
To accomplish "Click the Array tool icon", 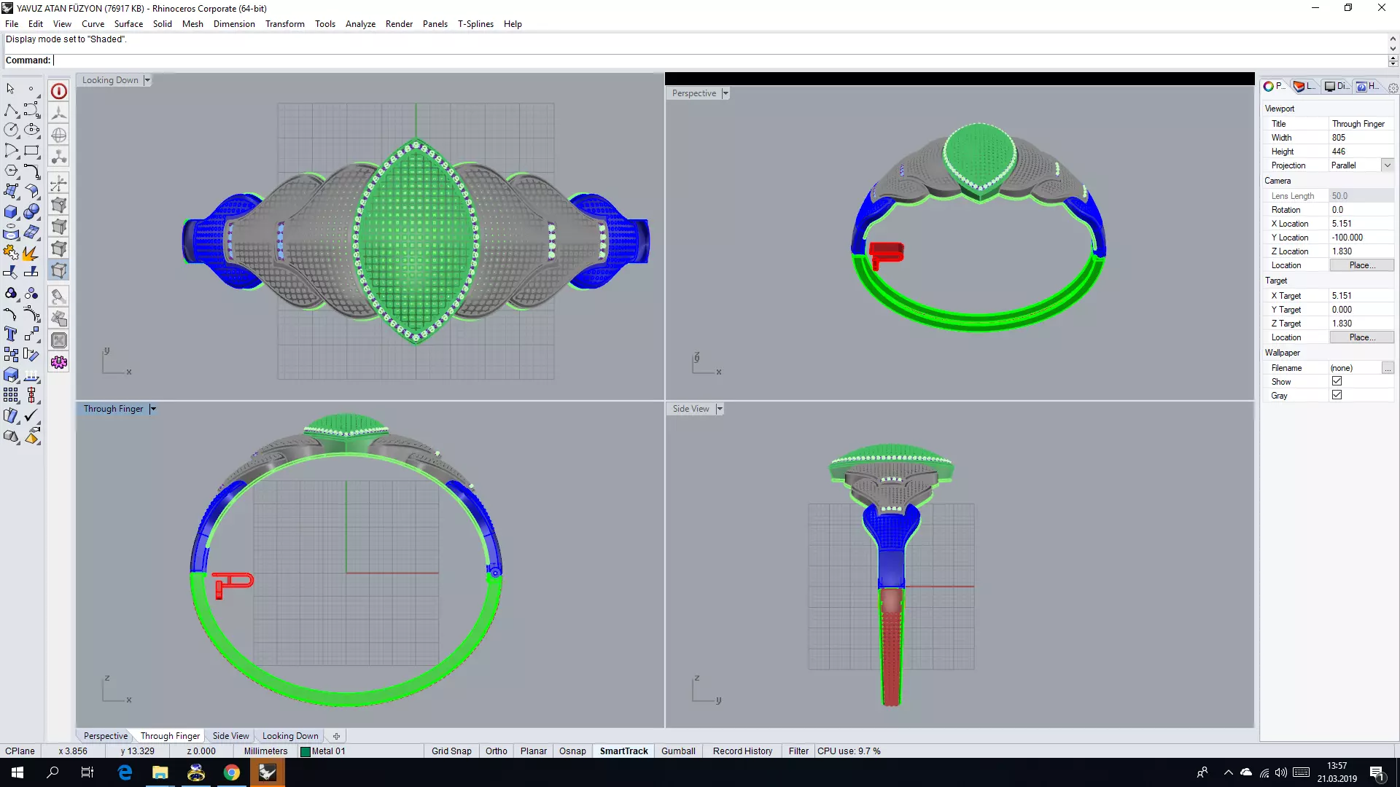I will (x=11, y=395).
